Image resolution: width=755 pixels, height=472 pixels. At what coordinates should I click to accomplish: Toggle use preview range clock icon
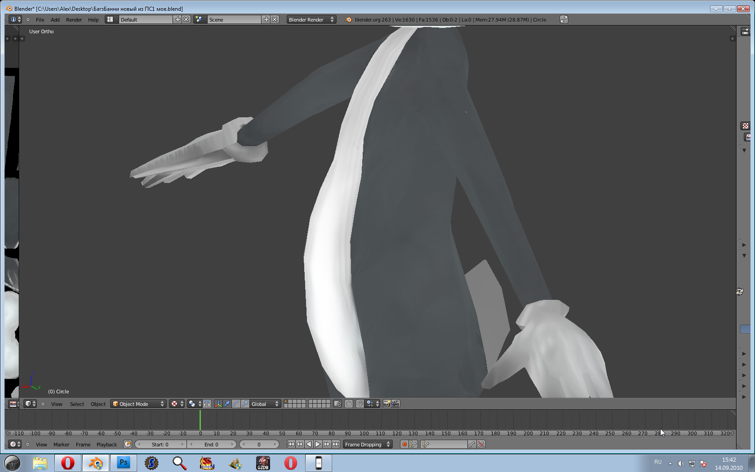pyautogui.click(x=128, y=444)
